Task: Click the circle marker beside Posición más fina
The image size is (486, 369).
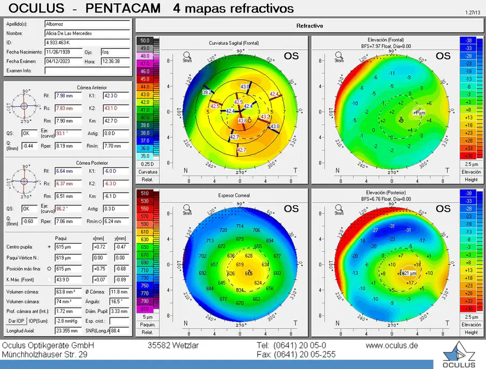Action: pyautogui.click(x=49, y=269)
